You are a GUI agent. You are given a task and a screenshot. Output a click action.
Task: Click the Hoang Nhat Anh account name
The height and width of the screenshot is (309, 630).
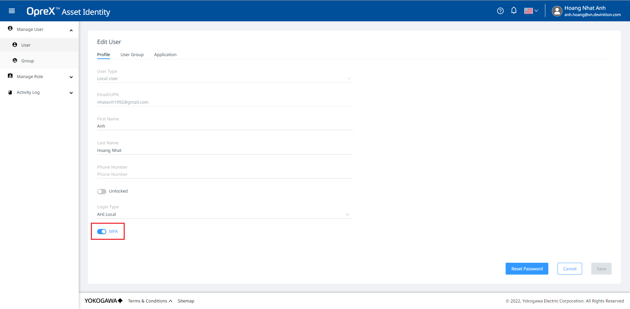click(585, 8)
